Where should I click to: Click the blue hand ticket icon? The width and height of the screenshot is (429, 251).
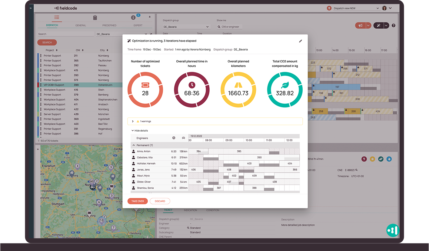coord(389,159)
